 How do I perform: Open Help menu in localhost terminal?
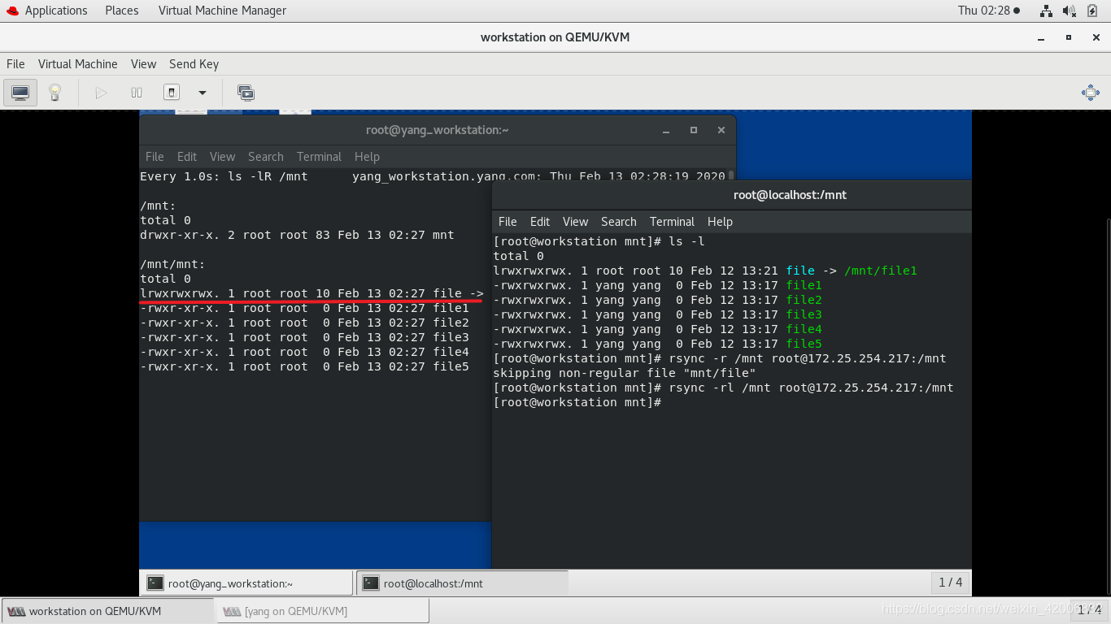point(720,222)
